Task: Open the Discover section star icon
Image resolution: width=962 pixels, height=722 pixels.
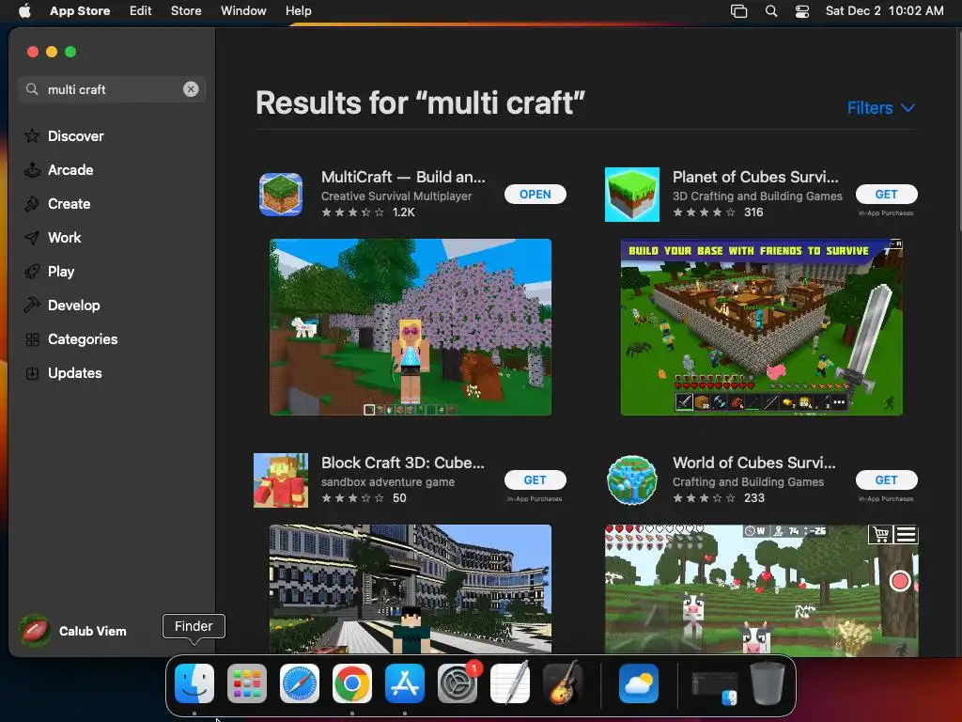Action: click(x=32, y=135)
